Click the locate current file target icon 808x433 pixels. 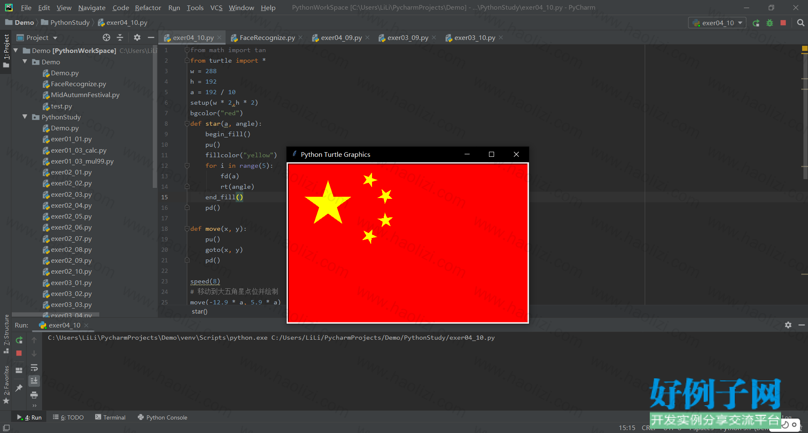pyautogui.click(x=106, y=37)
